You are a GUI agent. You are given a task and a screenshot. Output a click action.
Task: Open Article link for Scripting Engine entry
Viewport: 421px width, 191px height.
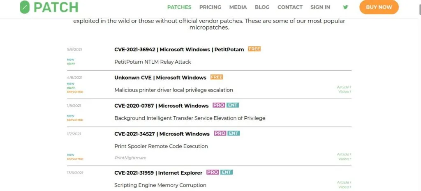click(x=344, y=182)
